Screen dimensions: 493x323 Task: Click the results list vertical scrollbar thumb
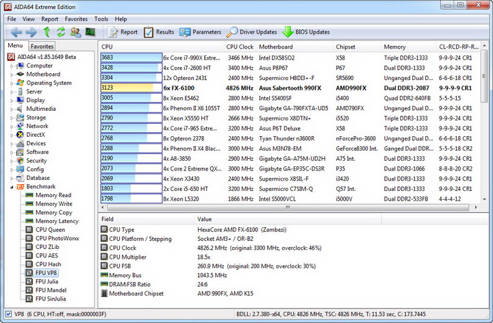point(485,75)
